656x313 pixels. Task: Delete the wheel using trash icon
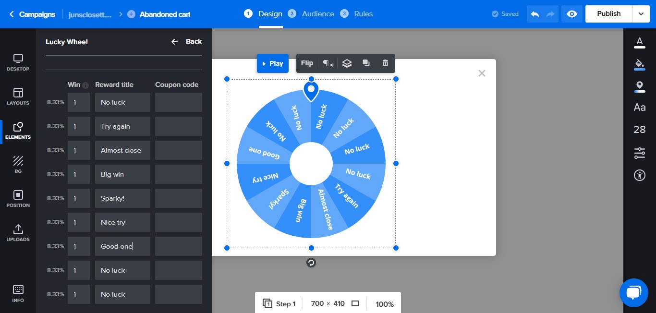[385, 63]
